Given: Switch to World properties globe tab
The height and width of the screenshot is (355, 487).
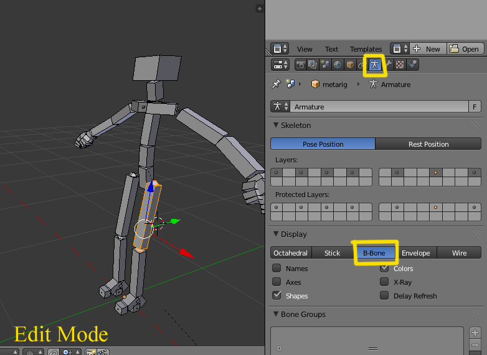Looking at the screenshot, I should point(338,65).
